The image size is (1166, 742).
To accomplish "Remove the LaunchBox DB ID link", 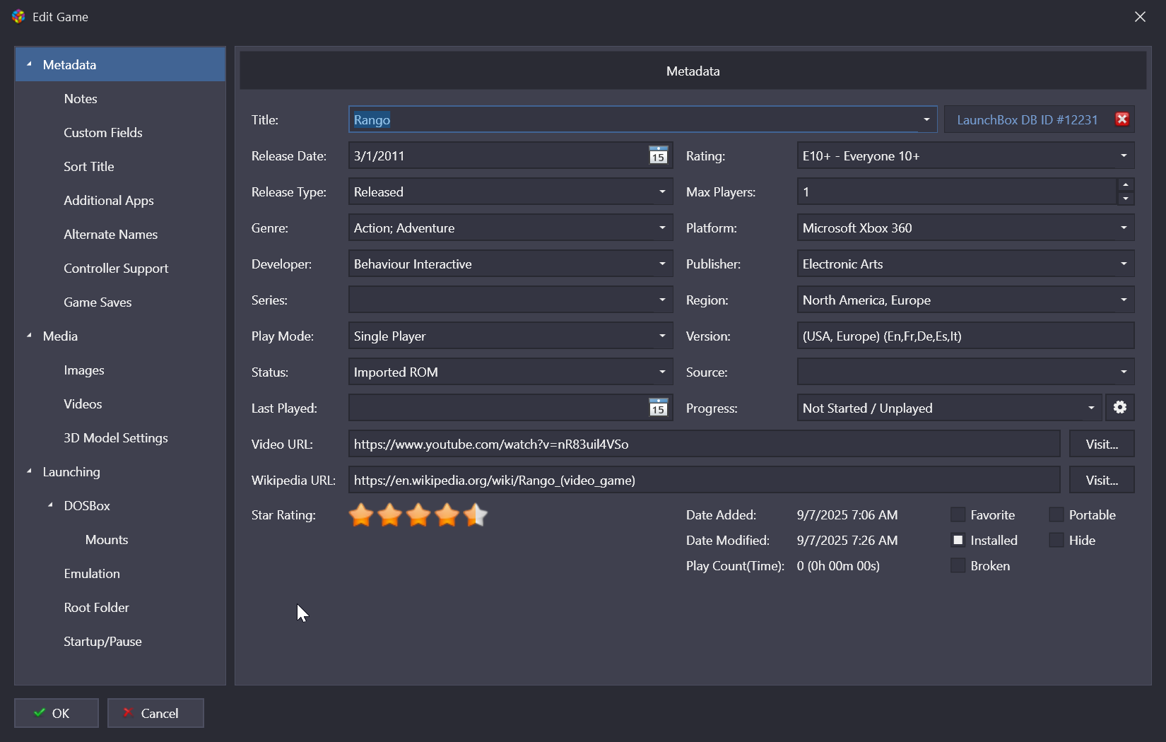I will coord(1121,119).
